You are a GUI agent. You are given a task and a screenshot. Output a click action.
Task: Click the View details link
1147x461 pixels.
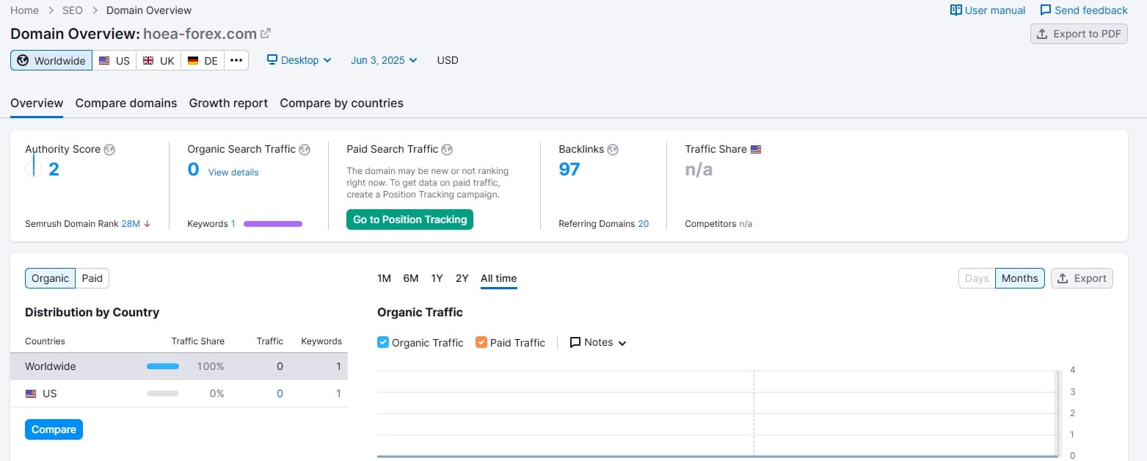(x=233, y=172)
